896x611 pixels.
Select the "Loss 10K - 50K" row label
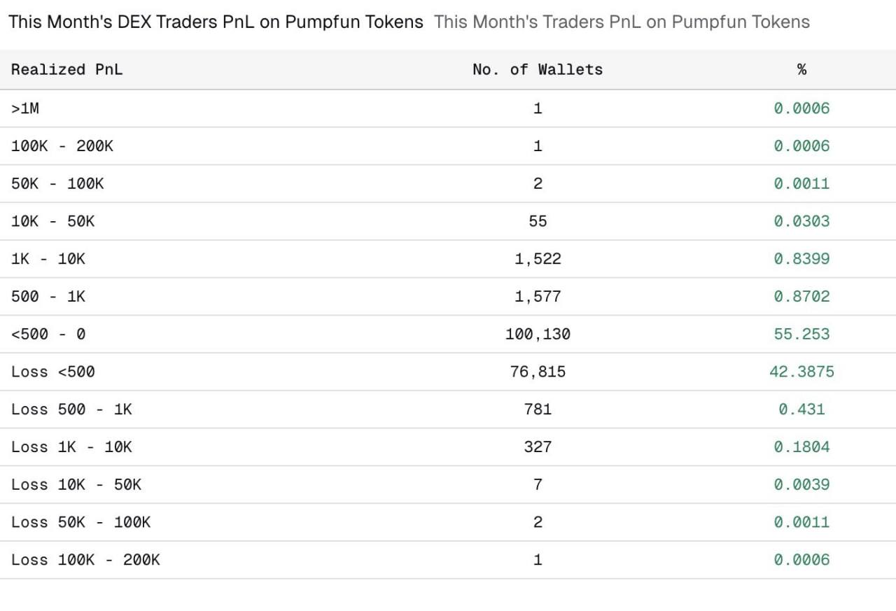(x=76, y=485)
